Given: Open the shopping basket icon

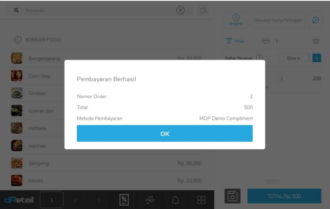Looking at the screenshot, I should click(316, 41).
